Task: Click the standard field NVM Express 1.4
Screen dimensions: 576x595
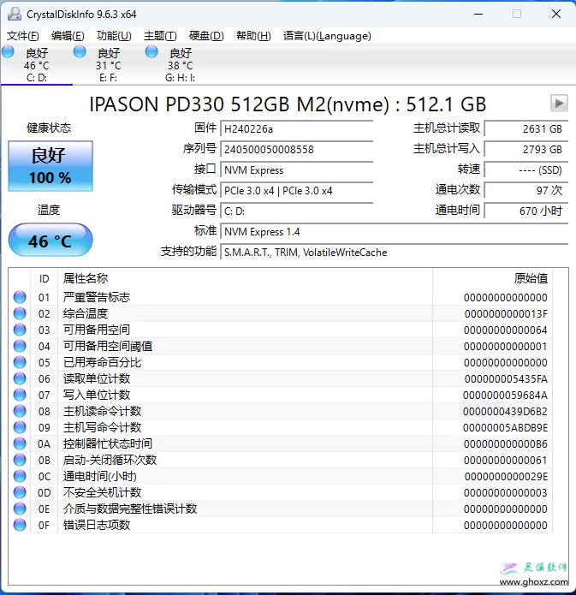Action: [395, 231]
